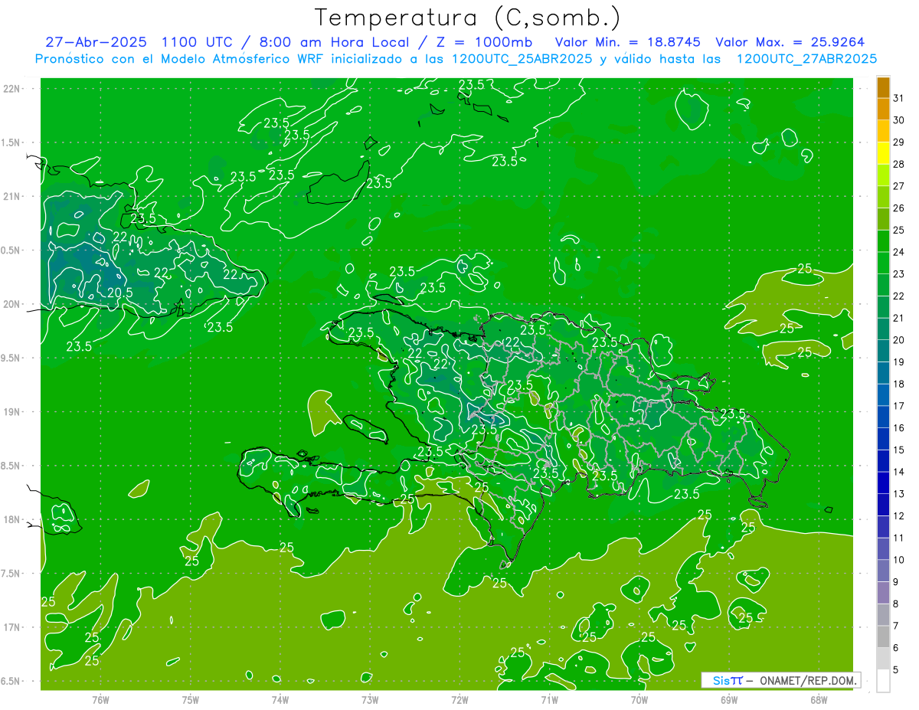Click the '6.5N' latitude axis label
Viewport: 919px width, 710px height.
[10, 681]
